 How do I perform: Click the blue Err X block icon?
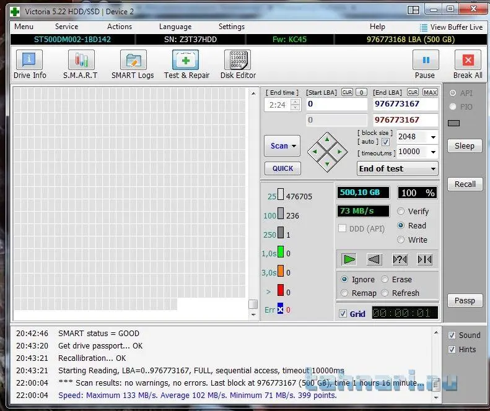point(281,309)
